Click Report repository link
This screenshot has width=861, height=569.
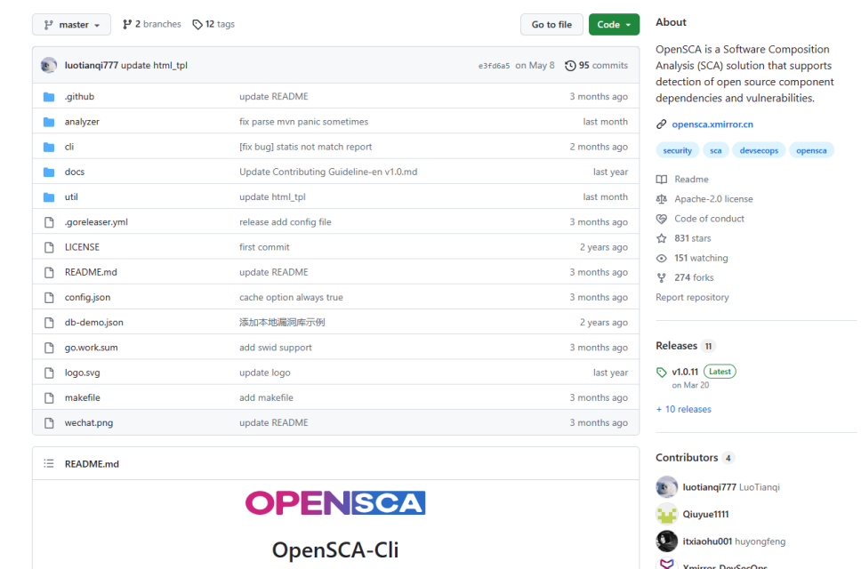[692, 298]
